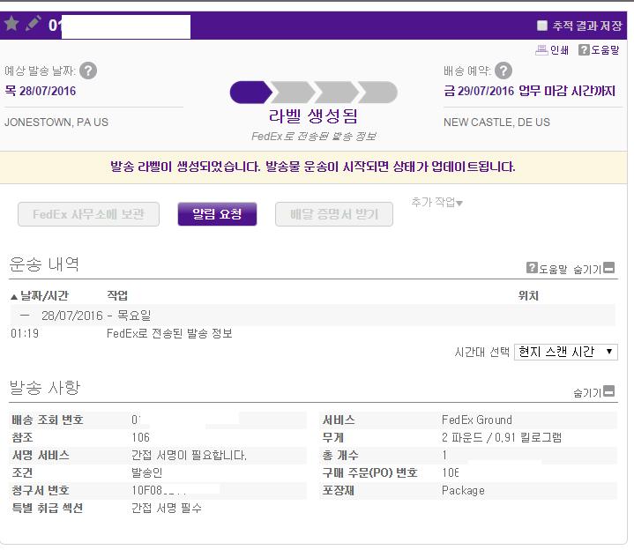Open the 도움말 help icon at top
Viewport: 634px width, 550px height.
point(584,50)
